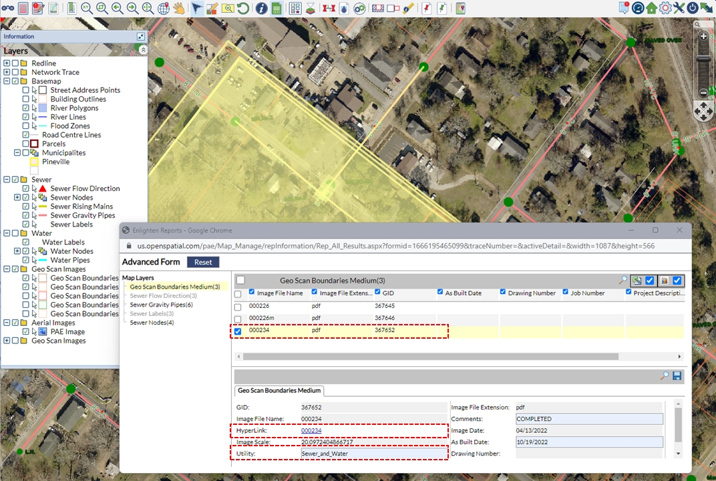Viewport: 716px width, 481px height.
Task: Open the 000234 hyperlink
Action: coord(311,431)
